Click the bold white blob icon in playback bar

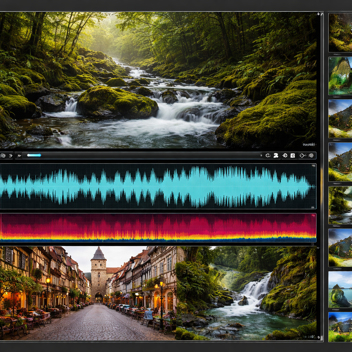[x=276, y=156]
